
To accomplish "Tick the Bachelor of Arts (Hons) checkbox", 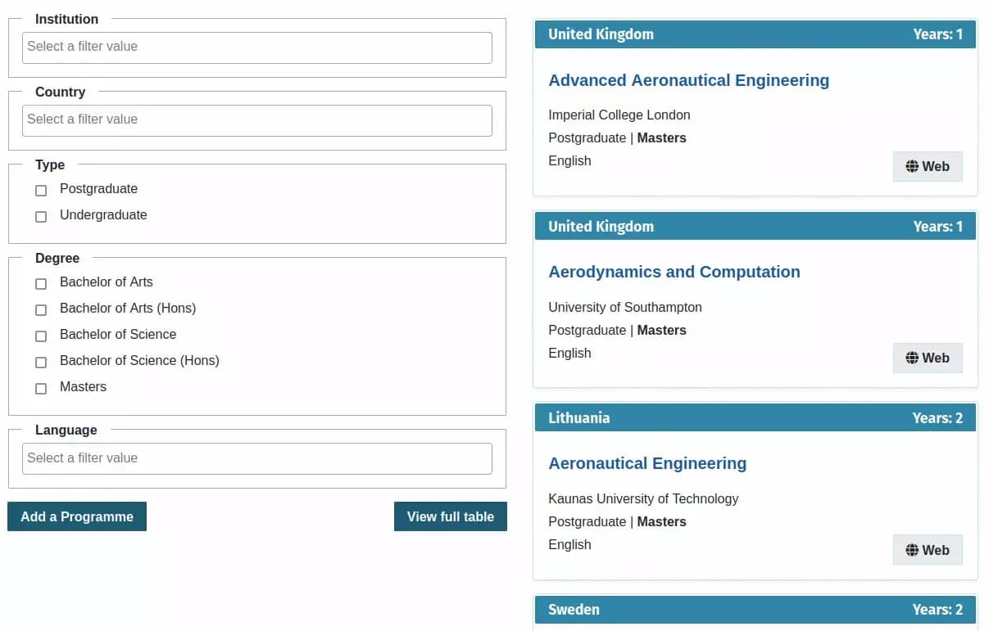I will click(x=41, y=309).
